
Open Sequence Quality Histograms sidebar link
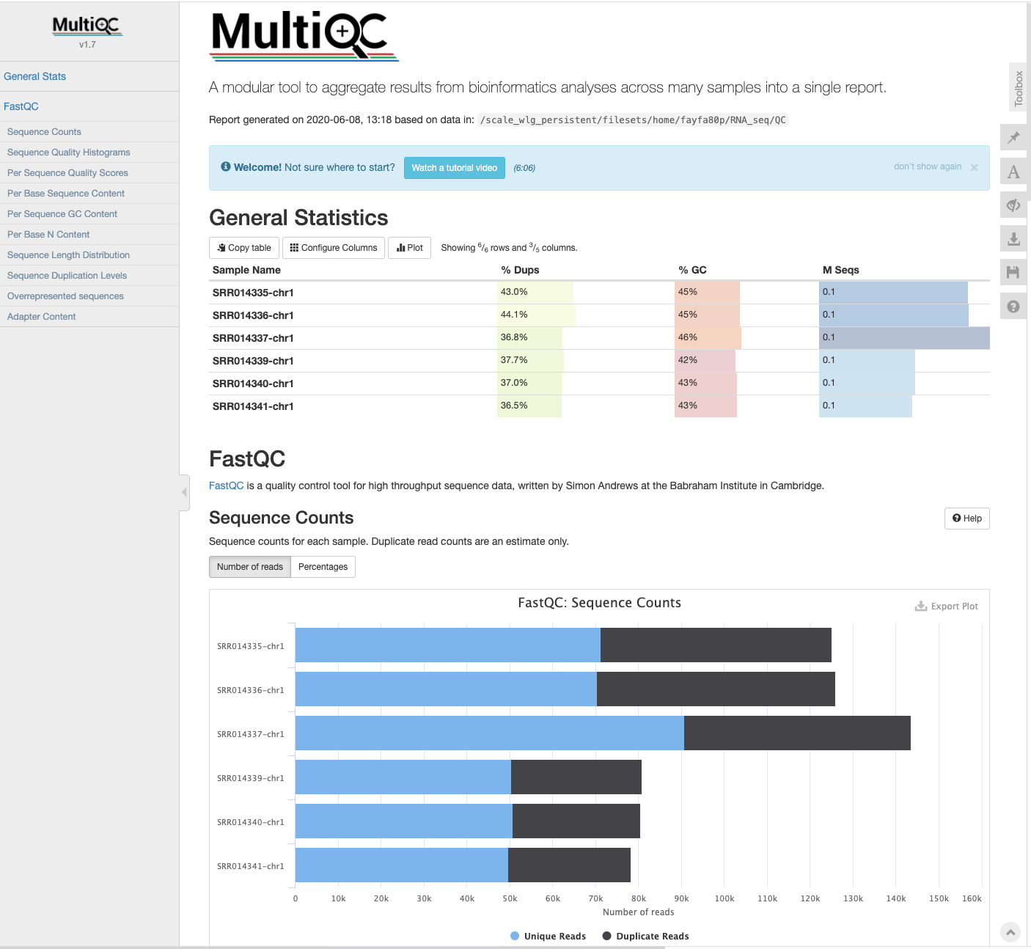click(x=68, y=153)
